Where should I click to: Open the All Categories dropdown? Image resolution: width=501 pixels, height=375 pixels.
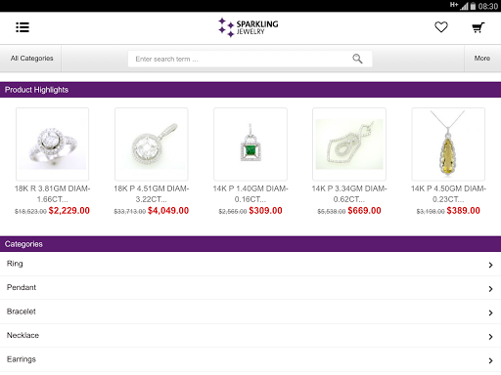tap(31, 59)
